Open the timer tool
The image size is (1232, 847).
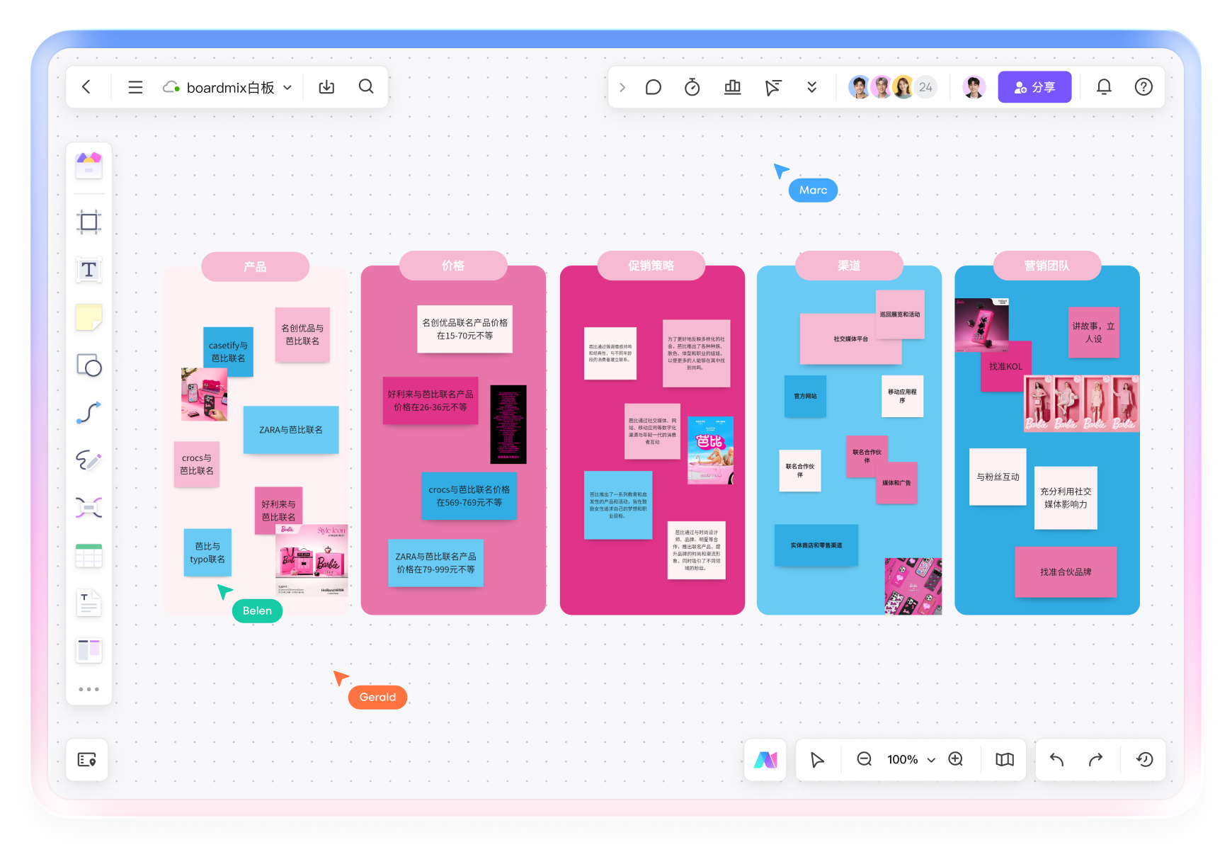tap(692, 87)
